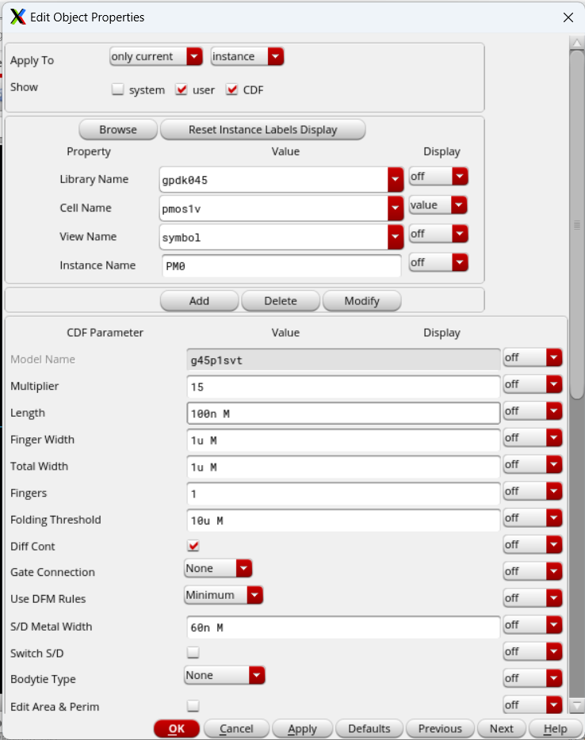
Task: Click the Folding Threshold value field
Action: click(x=343, y=521)
